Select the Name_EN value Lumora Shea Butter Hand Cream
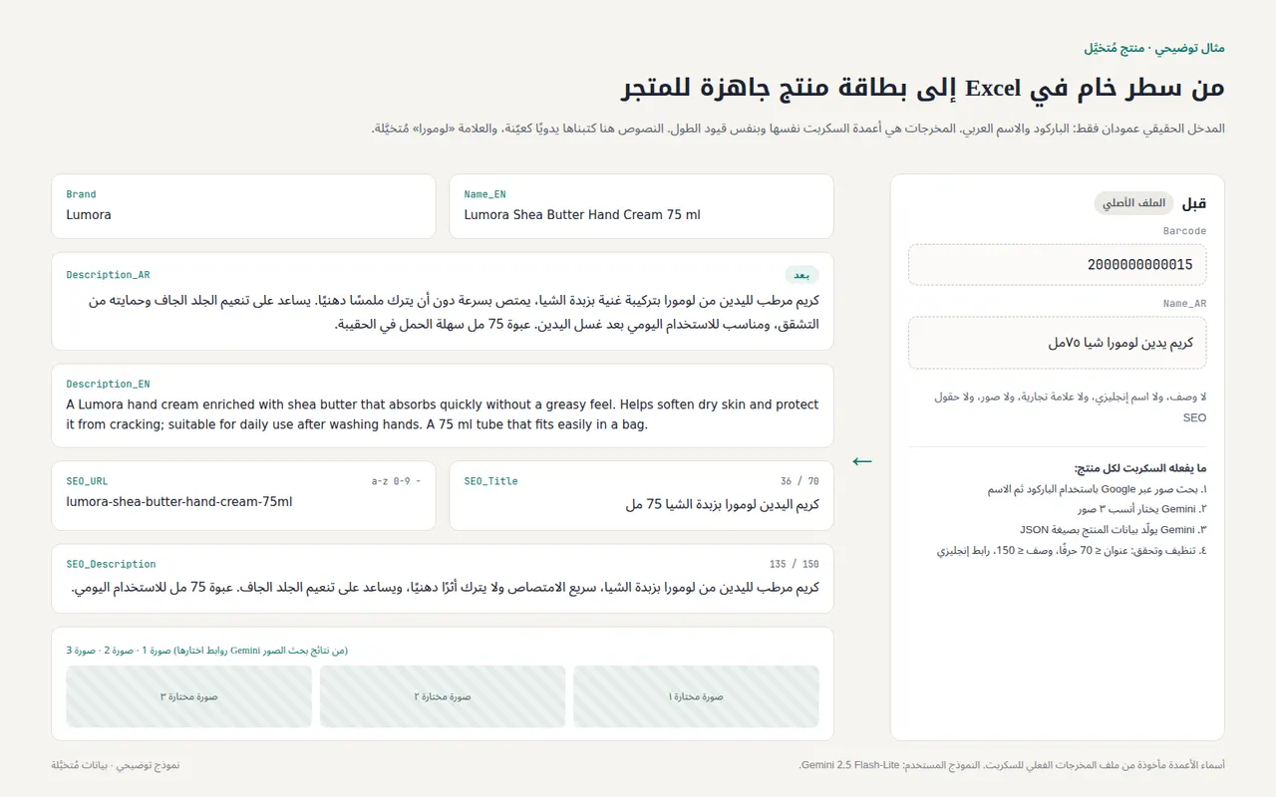1276x797 pixels. (582, 214)
